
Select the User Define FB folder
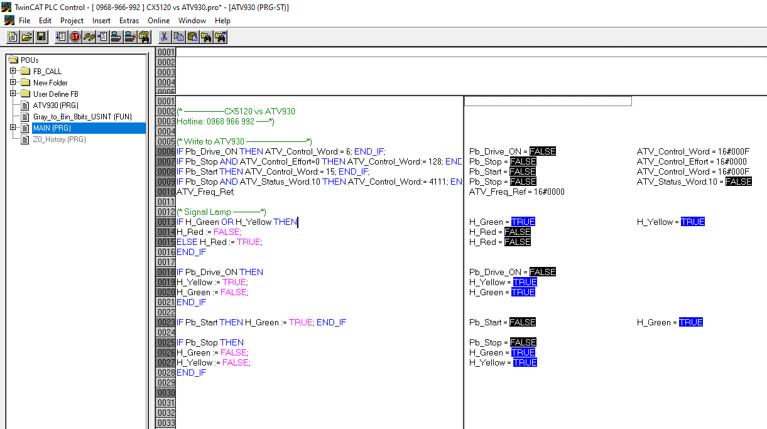55,94
